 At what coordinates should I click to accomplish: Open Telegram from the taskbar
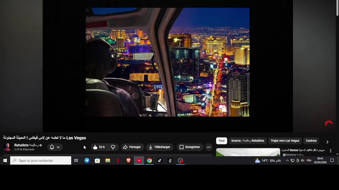point(87,160)
